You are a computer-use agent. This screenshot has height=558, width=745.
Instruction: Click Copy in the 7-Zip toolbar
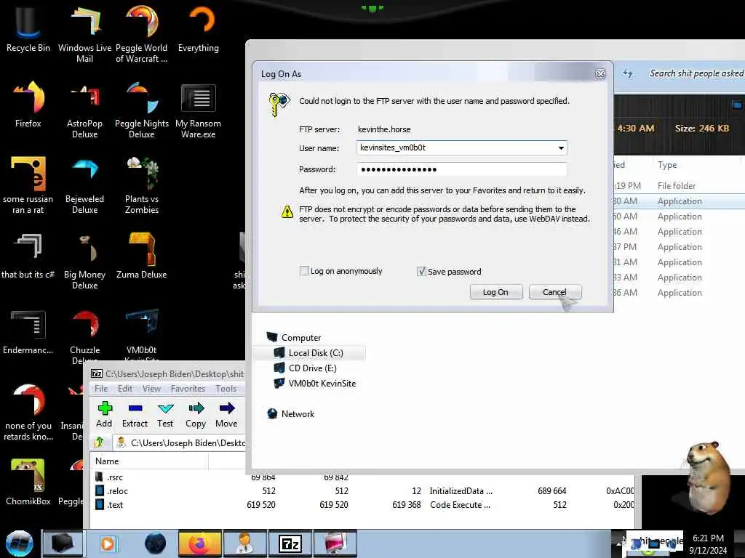(196, 415)
